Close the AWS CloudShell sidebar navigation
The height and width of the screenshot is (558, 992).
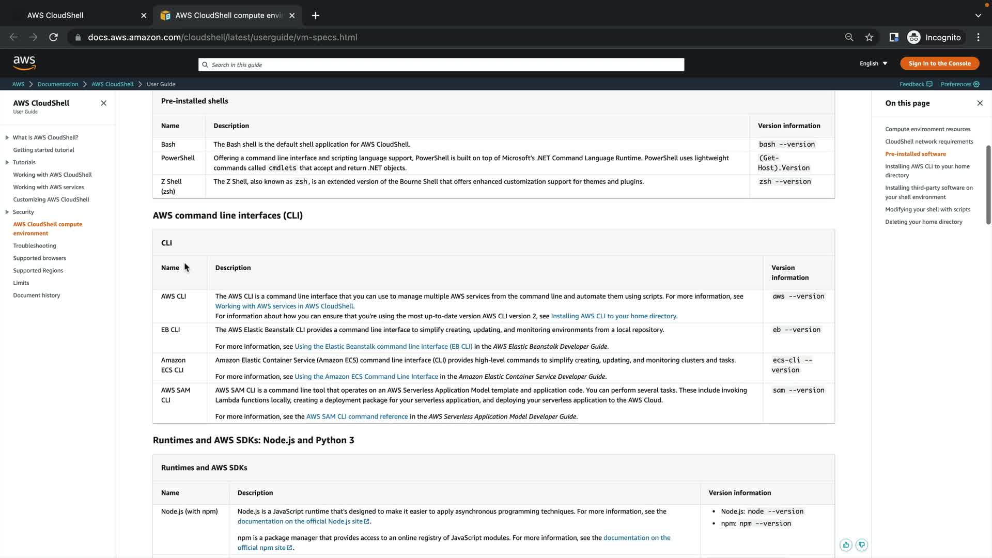[x=103, y=103]
